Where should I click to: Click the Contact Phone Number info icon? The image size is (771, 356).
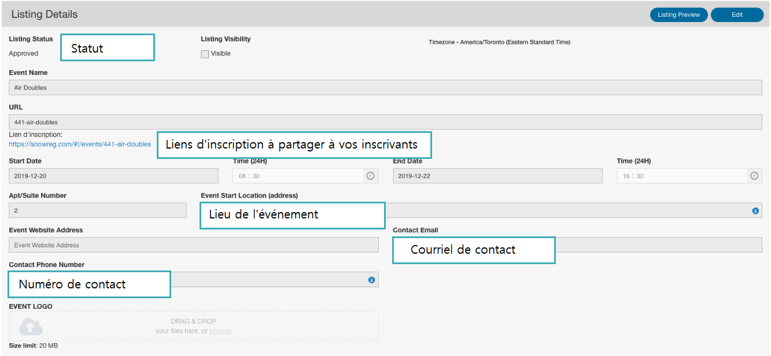tap(371, 280)
